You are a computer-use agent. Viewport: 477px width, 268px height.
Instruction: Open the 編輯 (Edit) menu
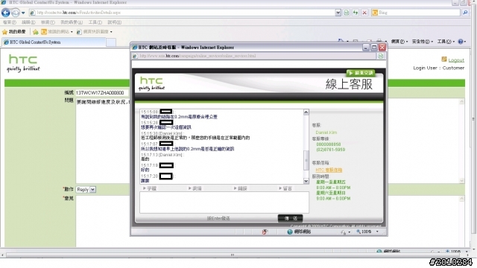coord(28,22)
